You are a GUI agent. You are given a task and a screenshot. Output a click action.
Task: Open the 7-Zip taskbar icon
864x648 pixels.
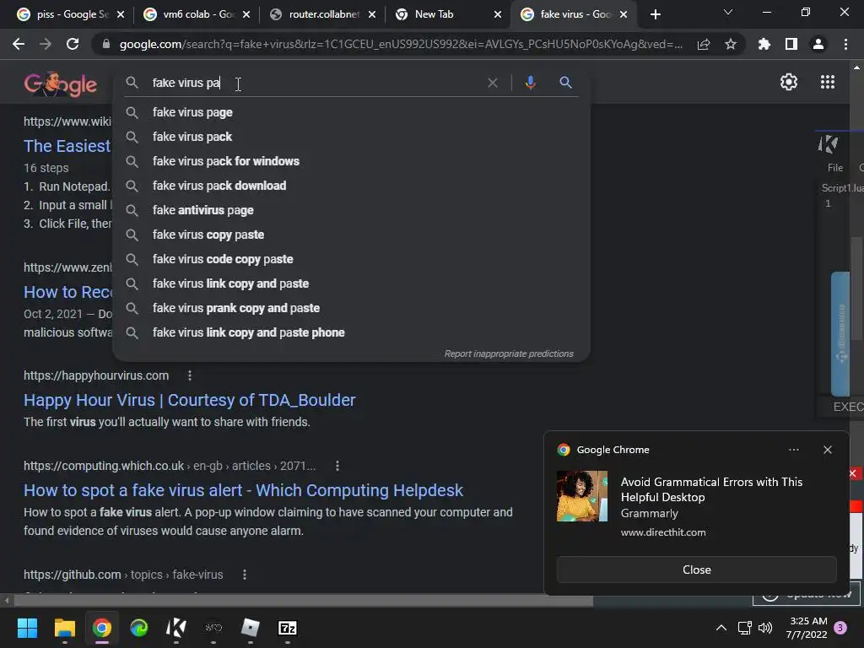pyautogui.click(x=288, y=628)
